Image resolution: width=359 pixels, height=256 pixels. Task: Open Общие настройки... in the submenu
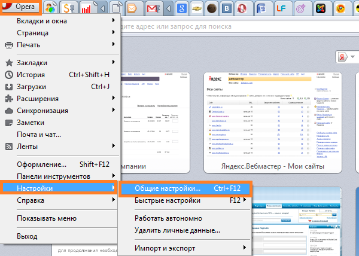point(185,188)
